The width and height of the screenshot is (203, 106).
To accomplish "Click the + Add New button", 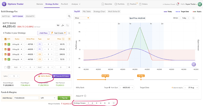I will (x=43, y=33).
